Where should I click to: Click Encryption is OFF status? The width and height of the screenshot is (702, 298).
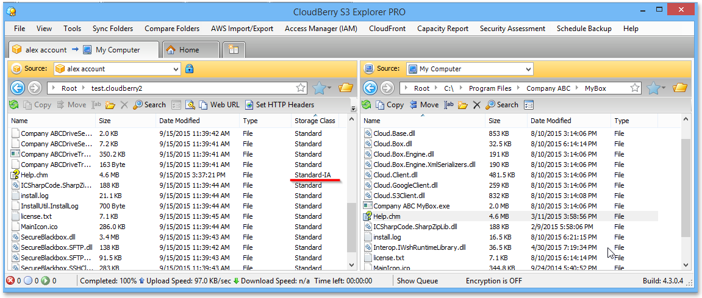[494, 281]
